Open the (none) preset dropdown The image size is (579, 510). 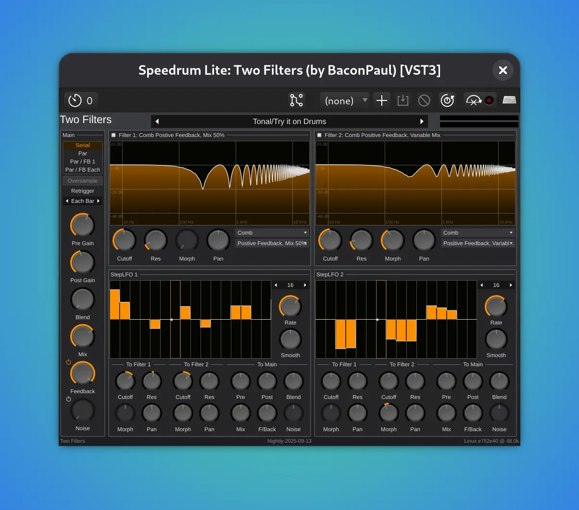[345, 100]
